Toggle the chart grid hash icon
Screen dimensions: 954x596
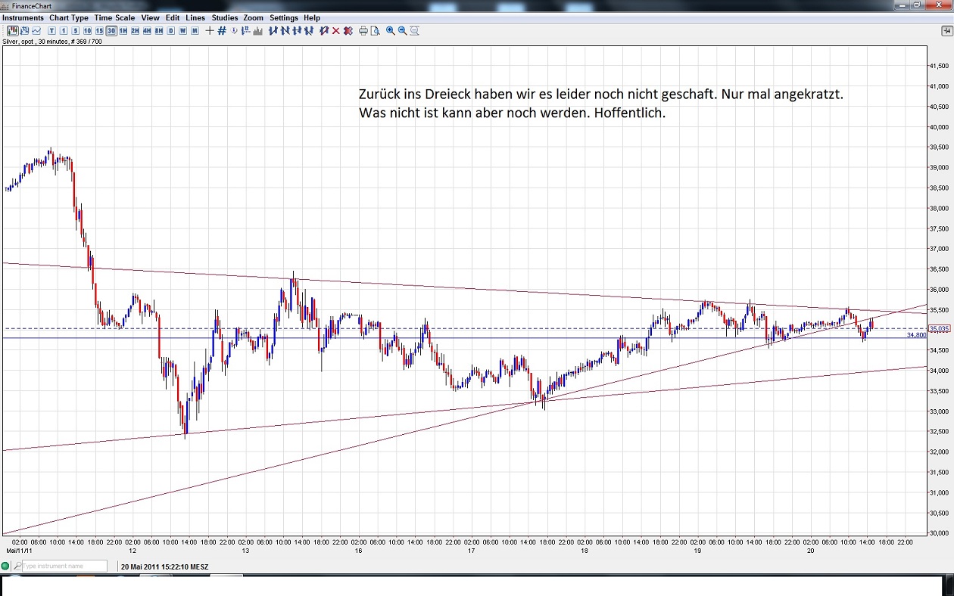click(x=222, y=31)
